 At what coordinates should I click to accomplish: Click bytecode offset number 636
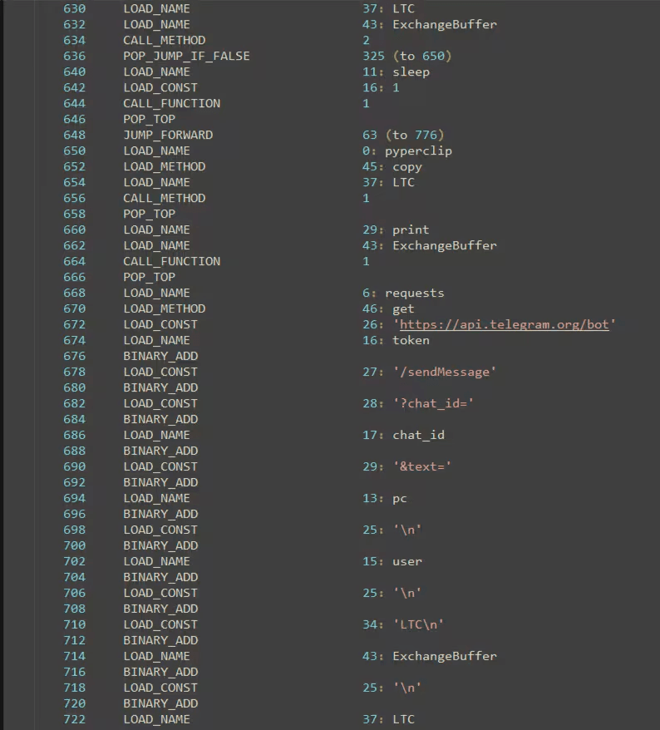(75, 56)
